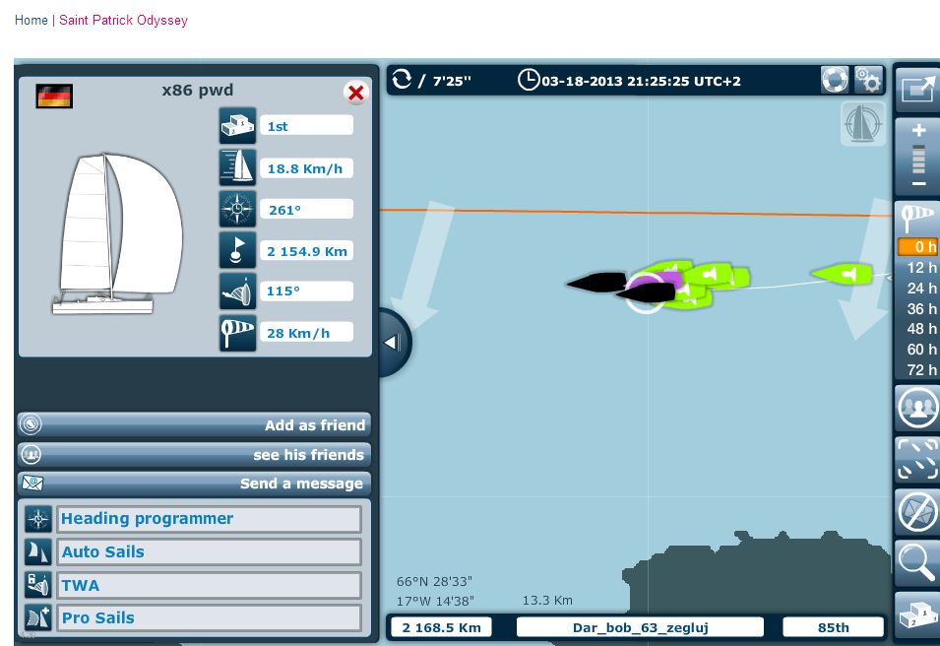The height and width of the screenshot is (646, 940).
Task: Click the pop-out fullscreen icon
Action: 917,88
